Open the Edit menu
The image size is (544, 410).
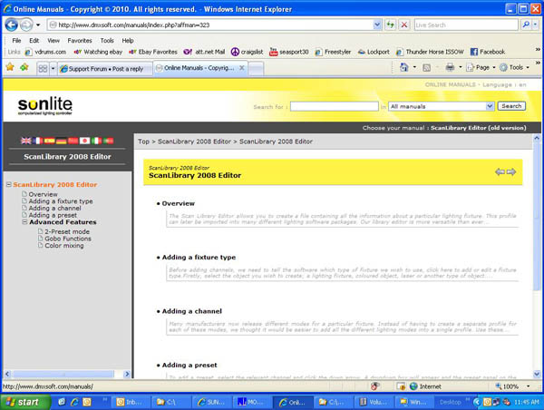coord(34,41)
